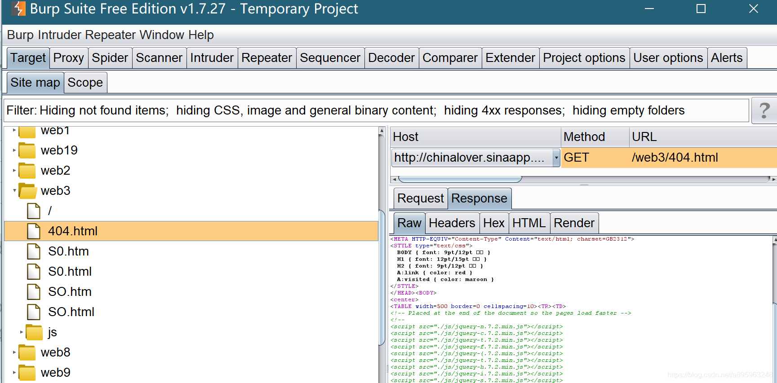Screen dimensions: 777x383
Task: Select the Raw view tab
Action: tap(409, 223)
